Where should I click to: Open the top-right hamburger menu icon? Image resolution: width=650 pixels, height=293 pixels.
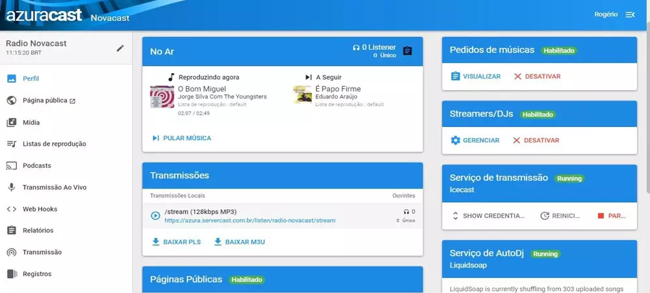(630, 15)
